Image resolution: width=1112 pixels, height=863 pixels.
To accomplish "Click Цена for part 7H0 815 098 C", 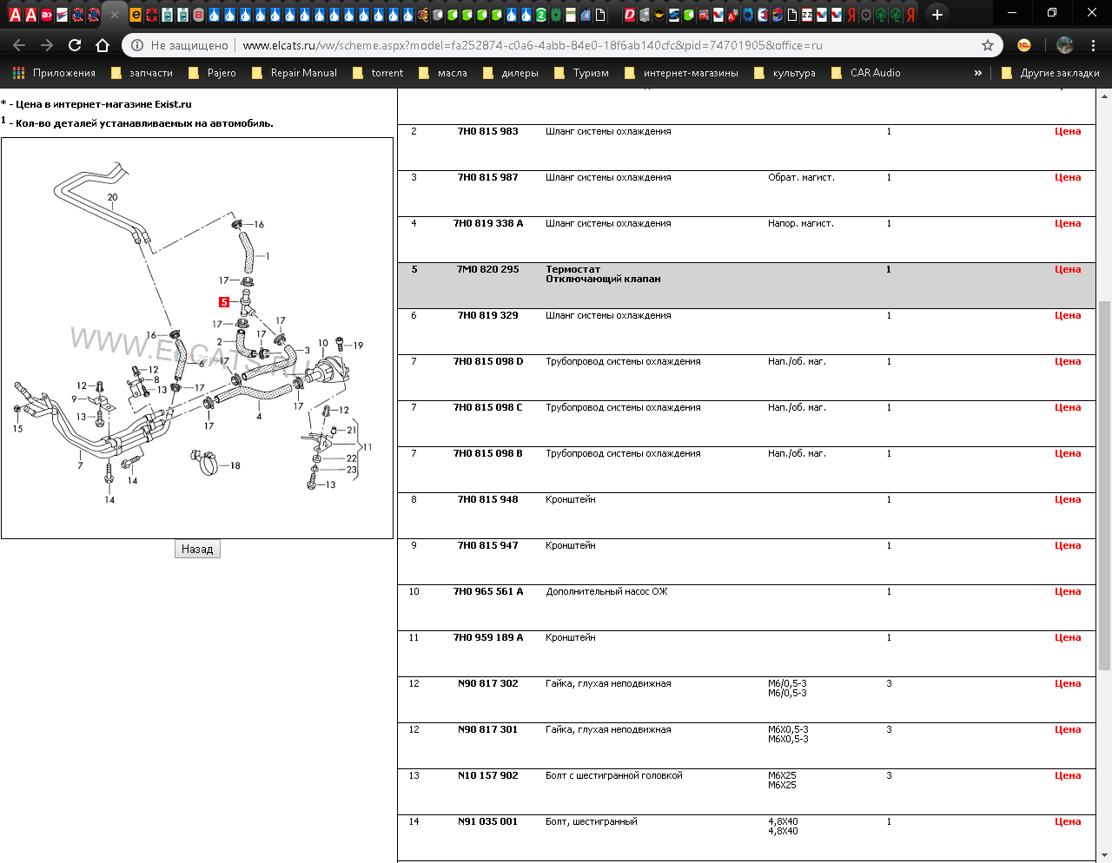I will coord(1068,407).
